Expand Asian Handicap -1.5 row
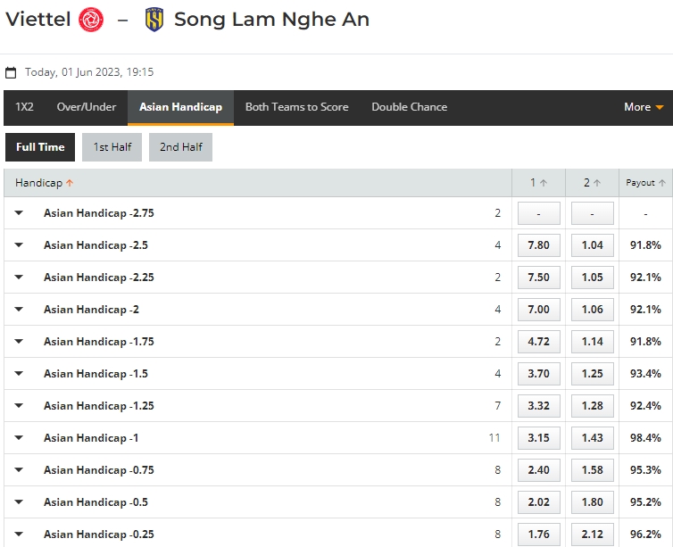 pos(19,373)
